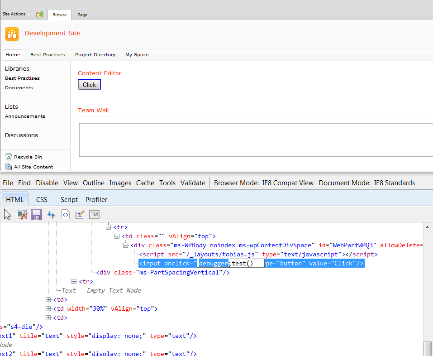The width and height of the screenshot is (433, 356).
Task: Open the Site Actions dropdown
Action: pos(16,14)
